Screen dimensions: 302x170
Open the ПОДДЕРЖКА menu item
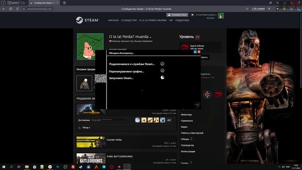pyautogui.click(x=182, y=20)
